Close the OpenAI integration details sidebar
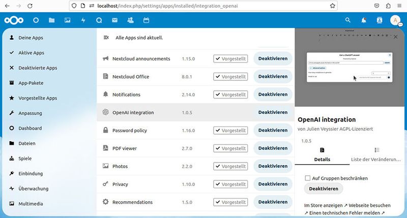The width and height of the screenshot is (407, 218). [396, 37]
